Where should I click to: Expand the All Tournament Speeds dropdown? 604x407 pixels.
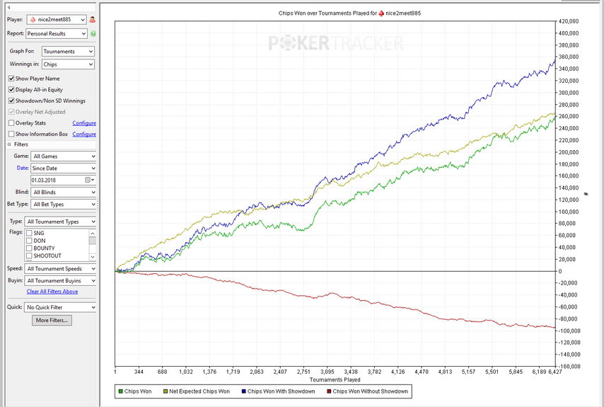(x=60, y=269)
